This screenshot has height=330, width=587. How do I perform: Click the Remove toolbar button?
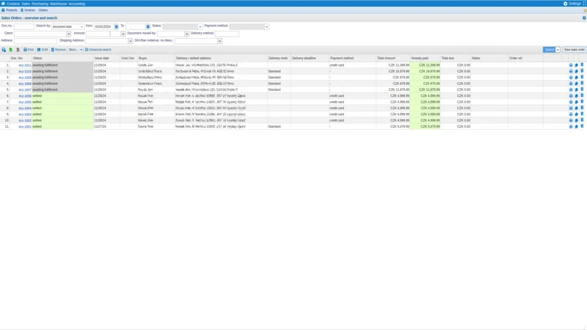click(58, 50)
